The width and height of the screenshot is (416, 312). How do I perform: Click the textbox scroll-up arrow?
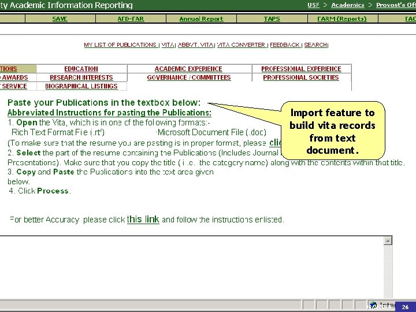388,240
